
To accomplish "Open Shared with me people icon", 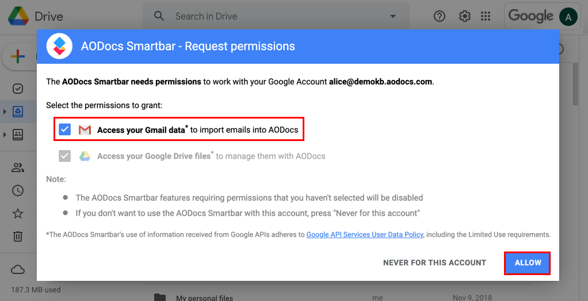I will (x=18, y=167).
